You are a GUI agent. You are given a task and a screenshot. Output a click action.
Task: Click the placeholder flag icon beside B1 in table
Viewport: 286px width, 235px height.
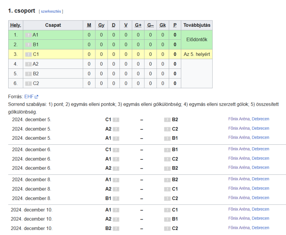tap(28, 45)
